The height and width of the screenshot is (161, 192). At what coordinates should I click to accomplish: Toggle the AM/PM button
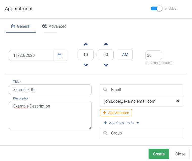point(125,55)
